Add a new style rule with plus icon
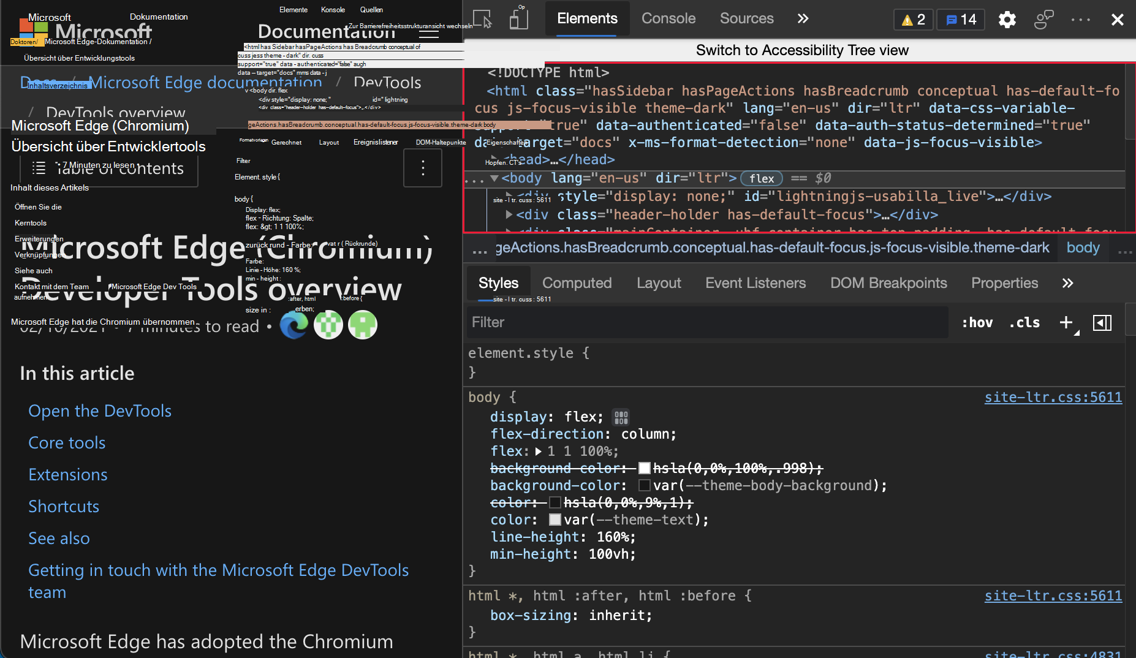Image resolution: width=1136 pixels, height=658 pixels. (x=1067, y=322)
